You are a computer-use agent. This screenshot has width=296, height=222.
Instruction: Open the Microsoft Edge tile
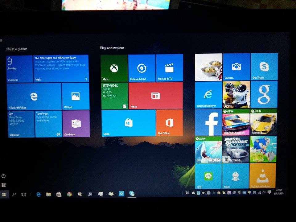(34, 97)
